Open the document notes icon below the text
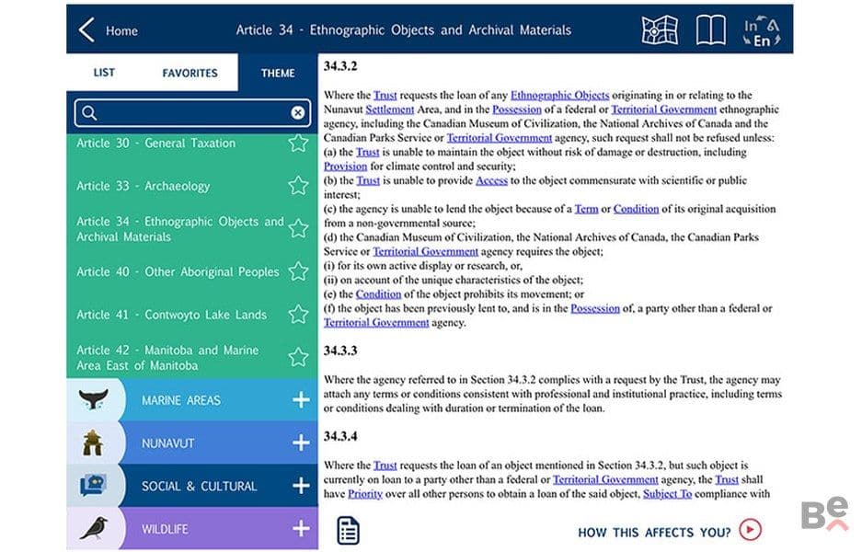 348,531
